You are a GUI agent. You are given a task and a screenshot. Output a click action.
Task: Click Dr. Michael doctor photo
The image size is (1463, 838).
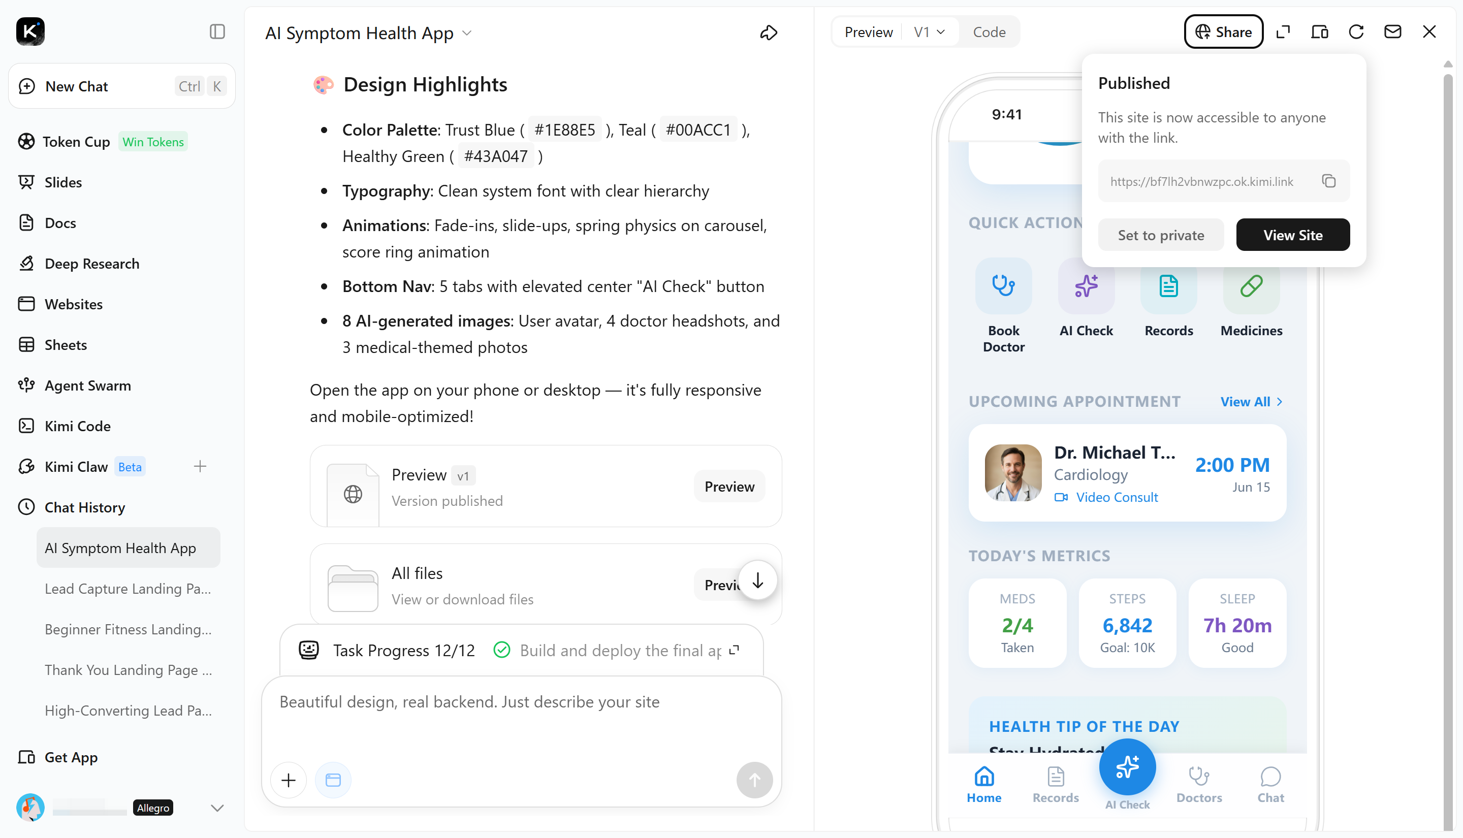click(x=1013, y=472)
